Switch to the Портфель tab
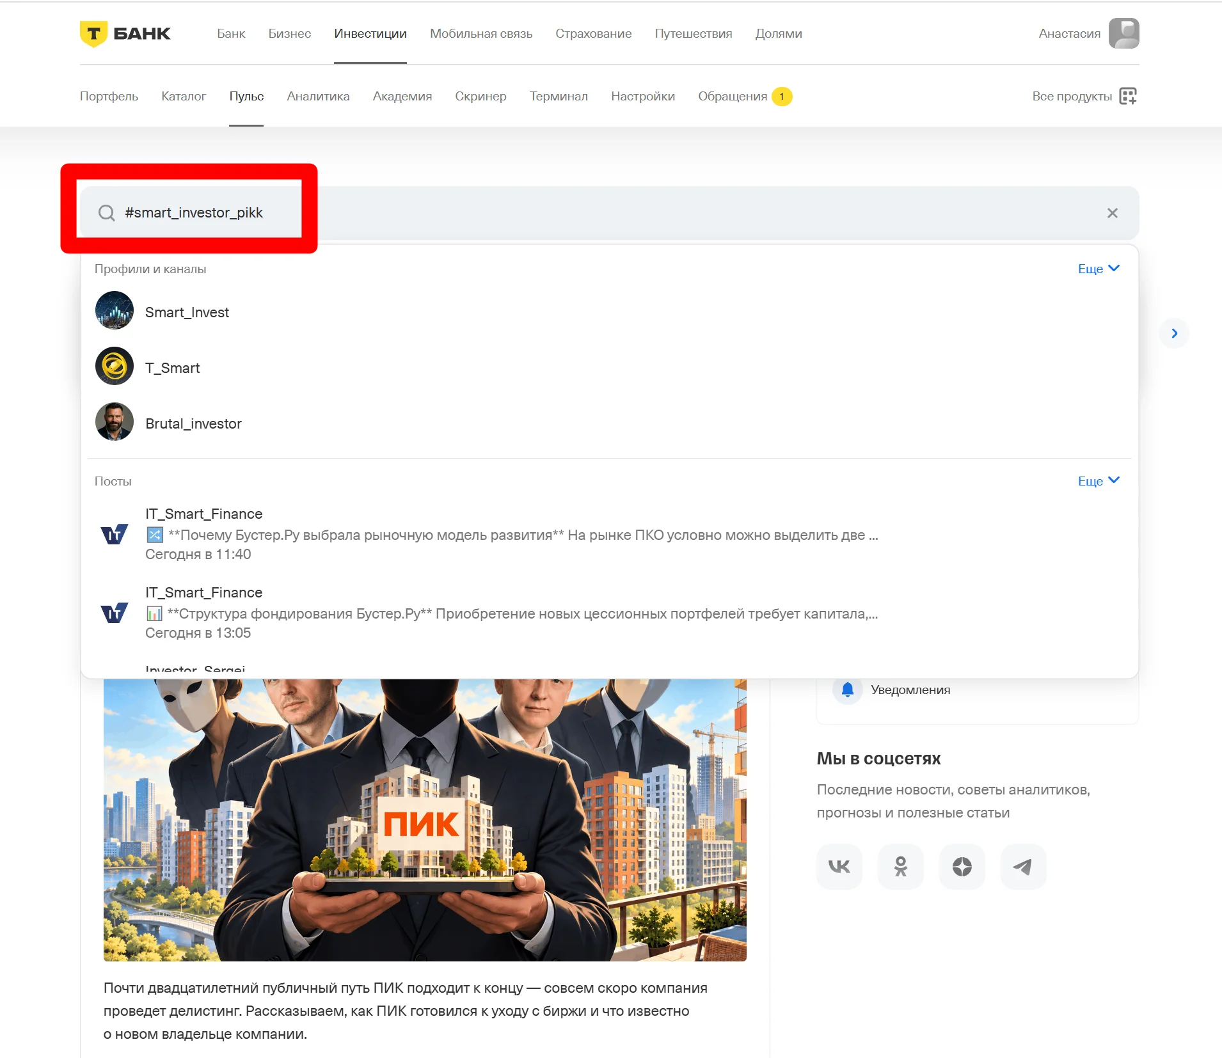 (109, 96)
